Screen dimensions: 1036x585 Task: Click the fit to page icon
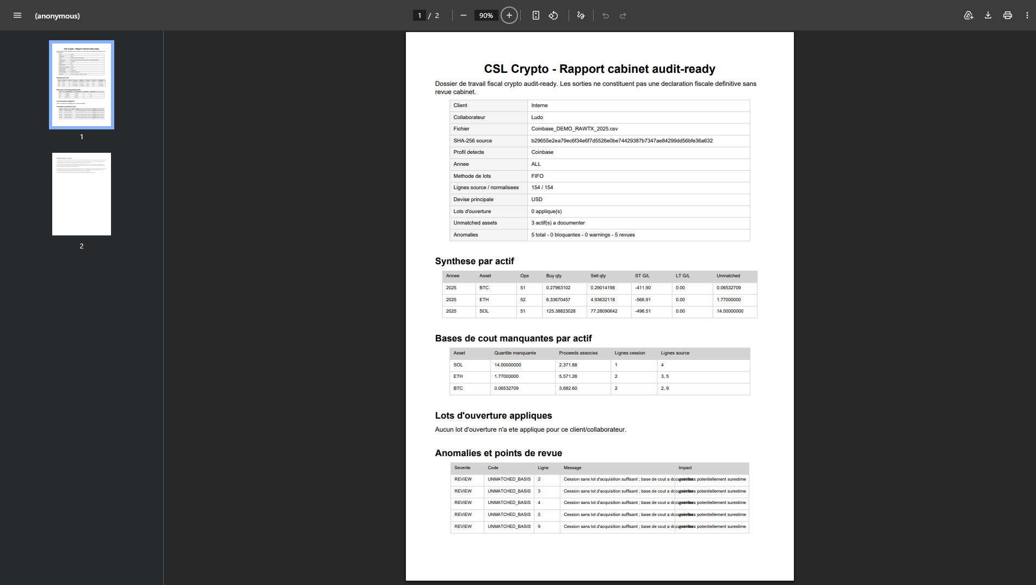click(x=536, y=15)
